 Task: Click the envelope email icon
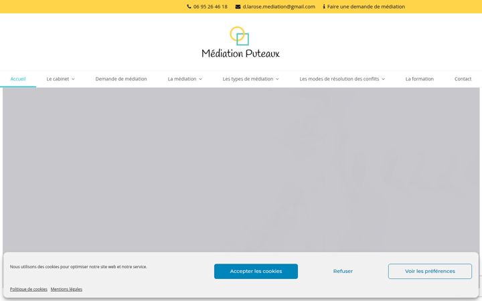[x=238, y=7]
